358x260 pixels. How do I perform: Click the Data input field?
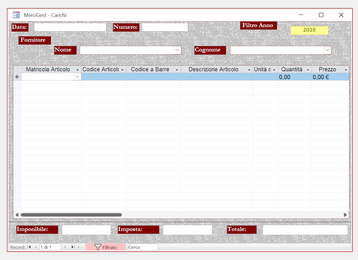click(x=70, y=27)
